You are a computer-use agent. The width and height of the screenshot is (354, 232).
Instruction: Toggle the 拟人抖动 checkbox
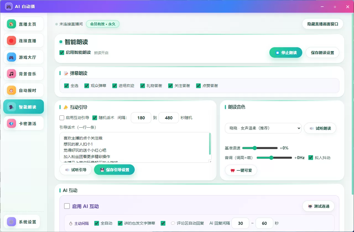tap(311, 157)
